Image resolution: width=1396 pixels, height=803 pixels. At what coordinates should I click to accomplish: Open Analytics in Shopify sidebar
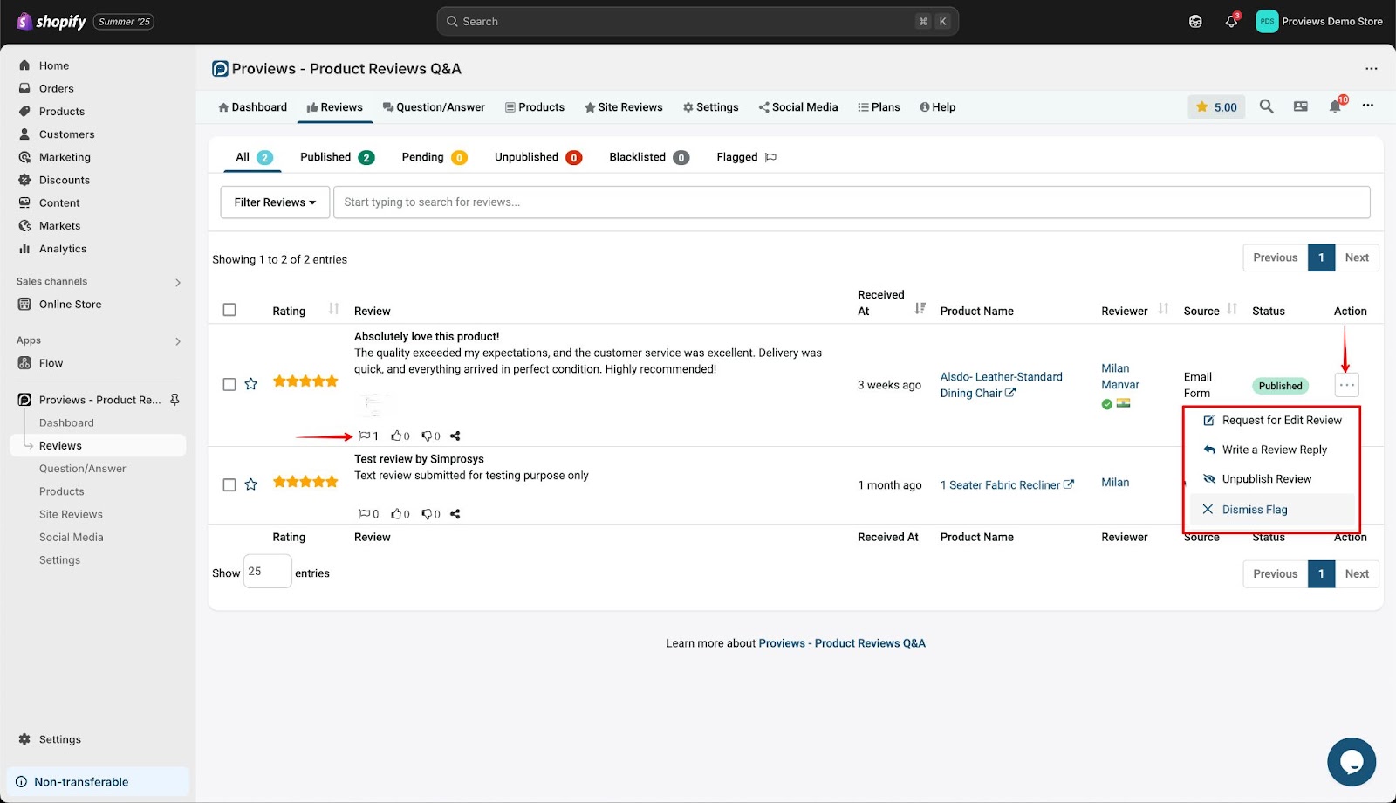(63, 249)
